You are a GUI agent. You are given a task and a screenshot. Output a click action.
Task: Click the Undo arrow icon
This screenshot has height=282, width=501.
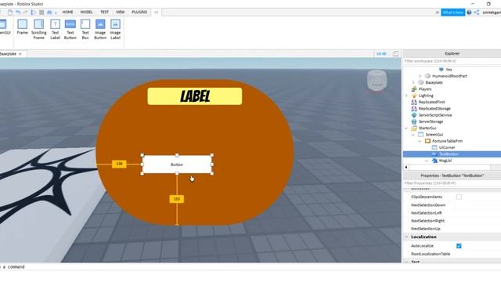pos(18,13)
